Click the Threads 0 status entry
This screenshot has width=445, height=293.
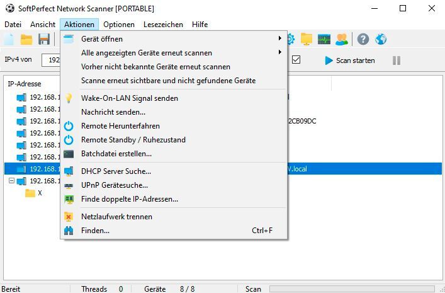[x=102, y=289]
